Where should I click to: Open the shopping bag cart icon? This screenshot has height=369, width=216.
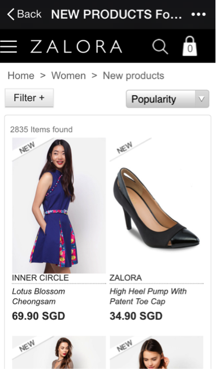189,46
